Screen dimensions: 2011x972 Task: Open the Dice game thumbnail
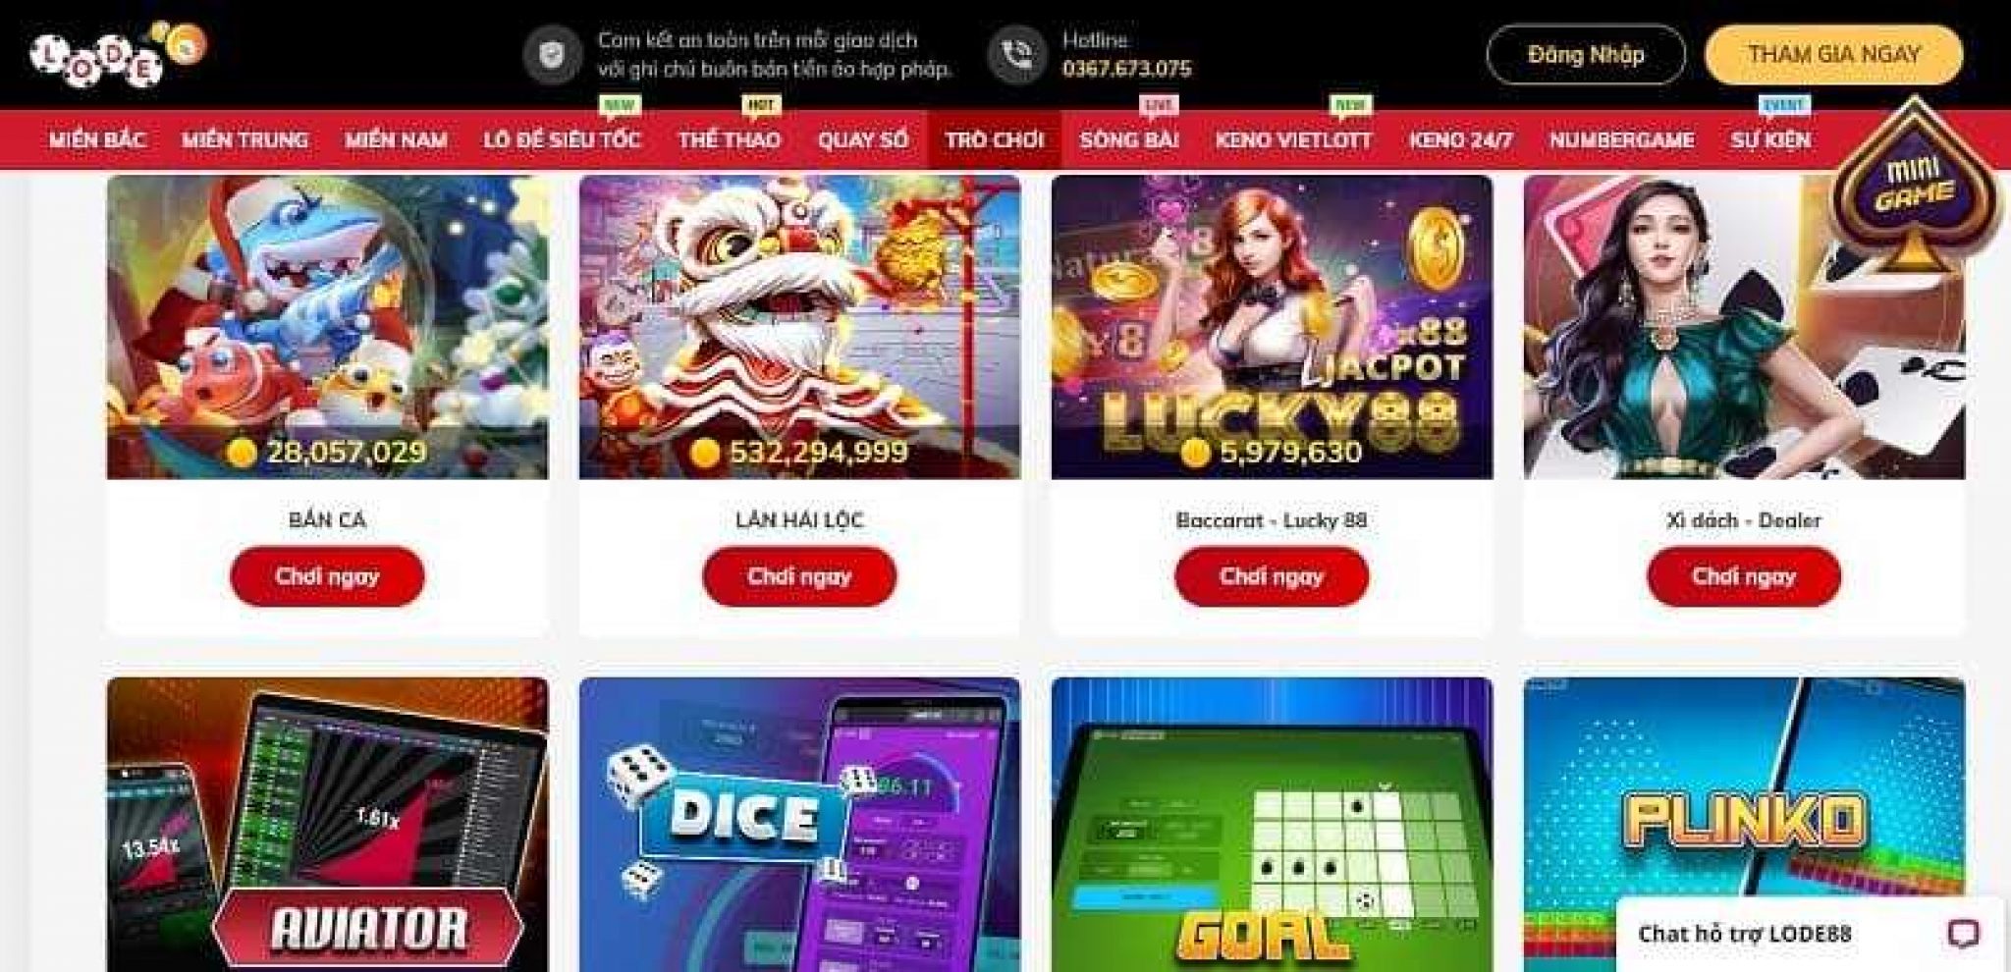point(799,825)
